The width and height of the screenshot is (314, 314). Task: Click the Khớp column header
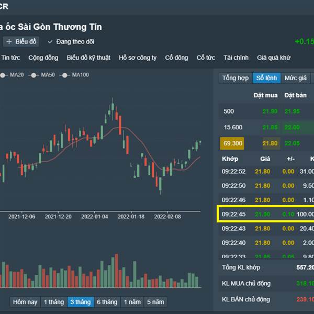(x=230, y=159)
